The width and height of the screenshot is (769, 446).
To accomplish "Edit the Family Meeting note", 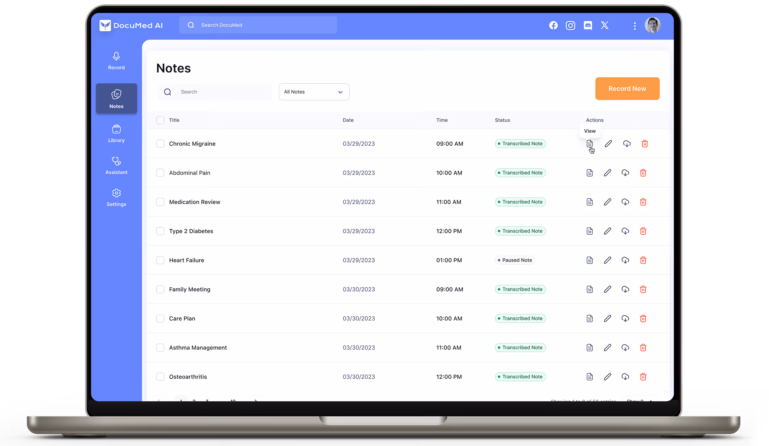I will [608, 289].
